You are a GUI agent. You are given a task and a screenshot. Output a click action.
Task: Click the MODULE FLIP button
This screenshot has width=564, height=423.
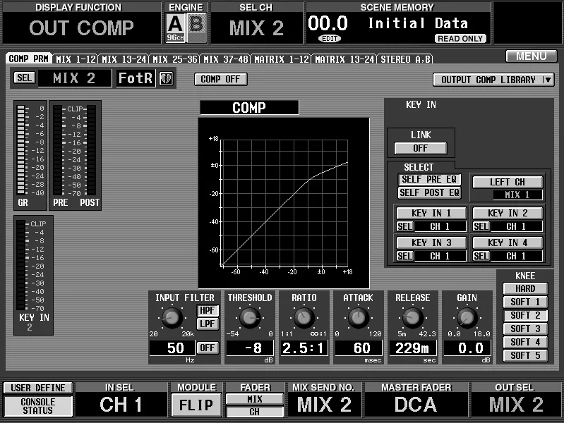click(196, 405)
